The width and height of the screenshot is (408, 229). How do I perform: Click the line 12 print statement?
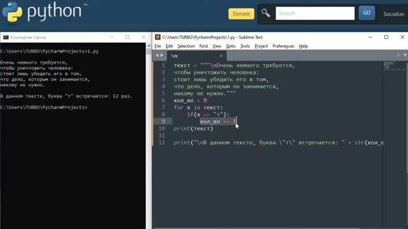(279, 142)
